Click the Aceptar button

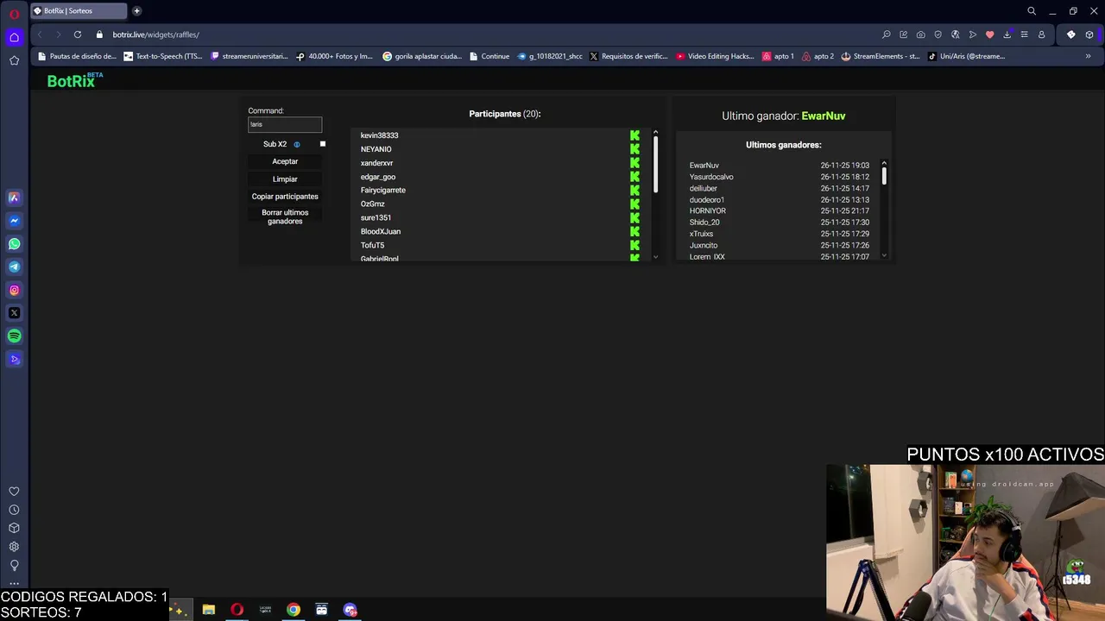tap(285, 161)
